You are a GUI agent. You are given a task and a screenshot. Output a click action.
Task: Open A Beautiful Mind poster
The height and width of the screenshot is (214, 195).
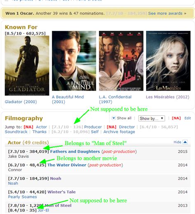pos(74,61)
